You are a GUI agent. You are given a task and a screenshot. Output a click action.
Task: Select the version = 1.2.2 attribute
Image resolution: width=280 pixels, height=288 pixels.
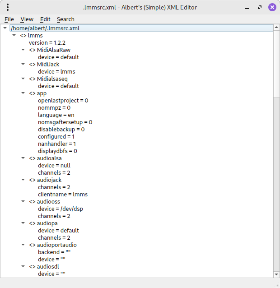pos(47,42)
